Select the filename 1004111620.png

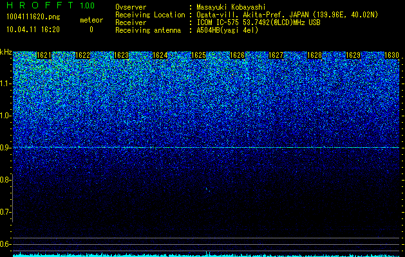coord(33,17)
